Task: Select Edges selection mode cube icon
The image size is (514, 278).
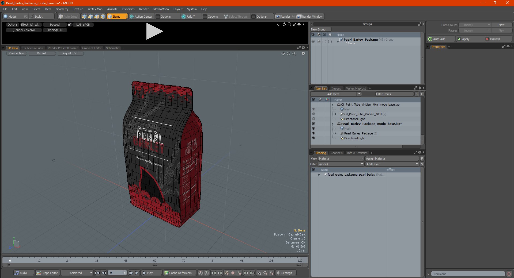Action: click(x=90, y=17)
